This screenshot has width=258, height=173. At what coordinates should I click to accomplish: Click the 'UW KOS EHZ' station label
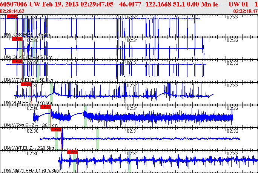18,35
